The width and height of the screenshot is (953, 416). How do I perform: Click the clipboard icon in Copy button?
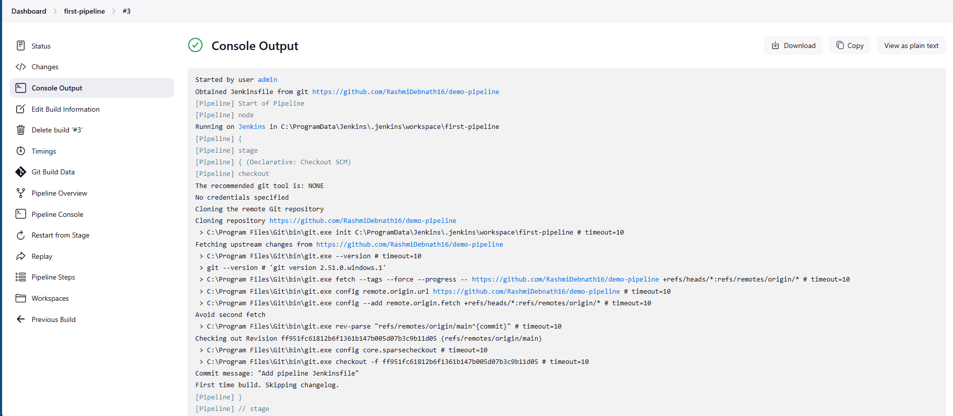tap(840, 45)
